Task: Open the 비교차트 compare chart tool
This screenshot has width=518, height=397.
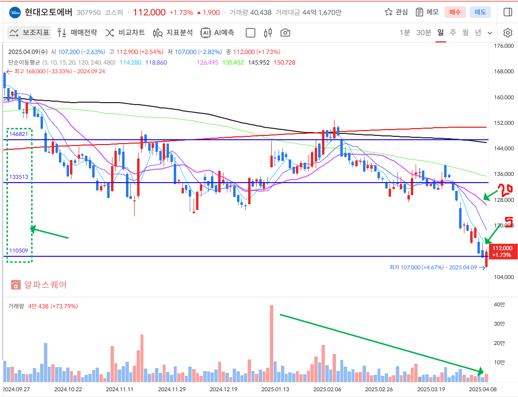Action: pos(125,33)
